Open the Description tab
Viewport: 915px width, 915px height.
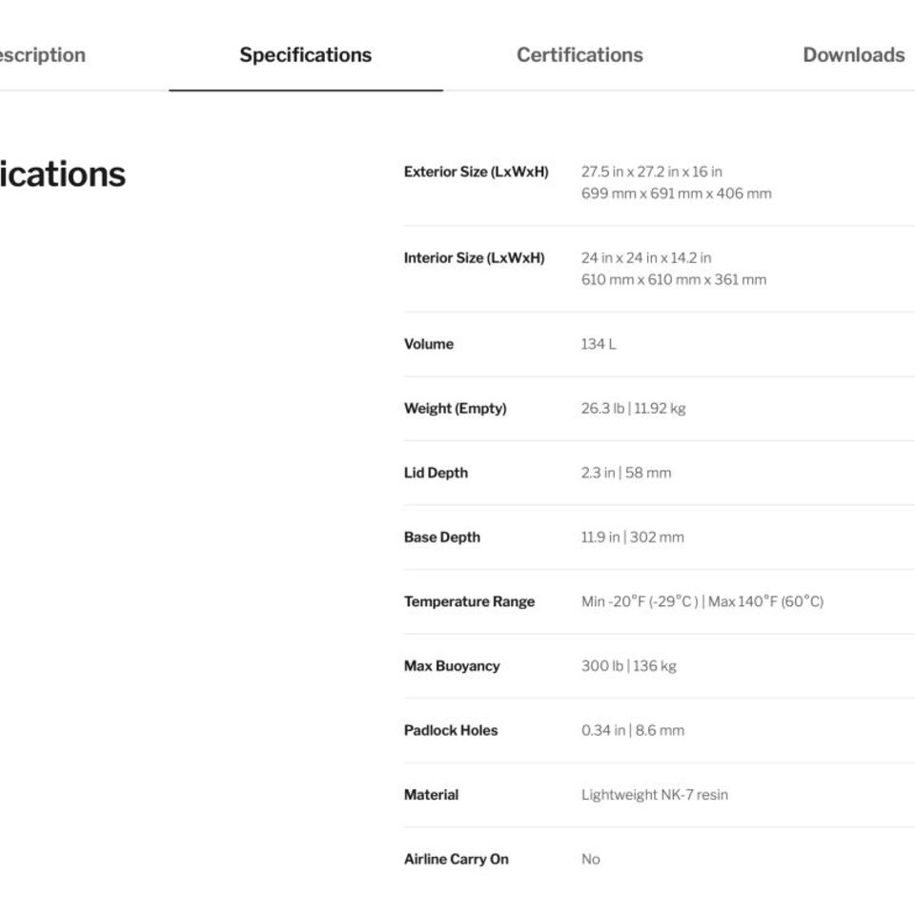pos(42,55)
